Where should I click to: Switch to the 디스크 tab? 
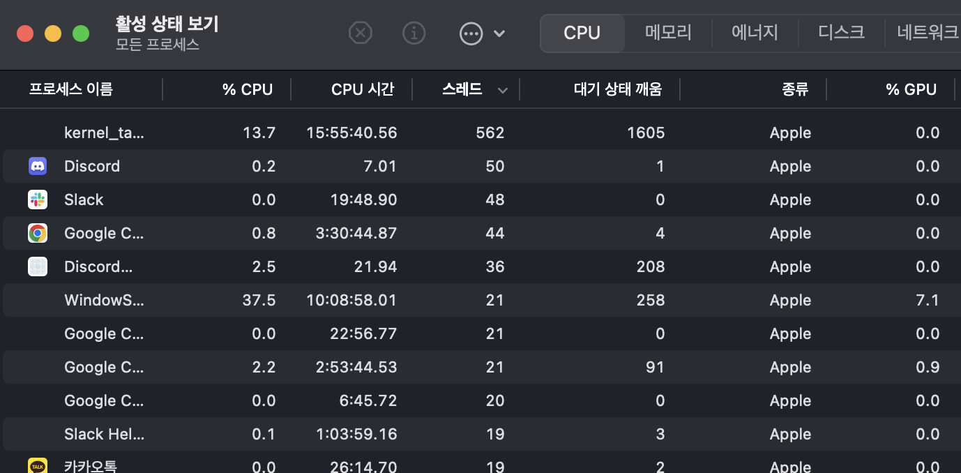(x=842, y=33)
